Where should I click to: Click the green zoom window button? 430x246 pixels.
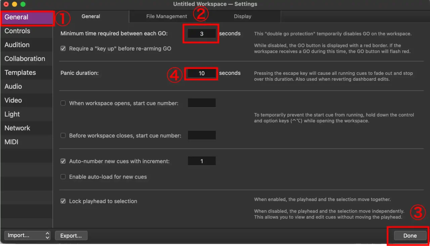click(x=23, y=4)
